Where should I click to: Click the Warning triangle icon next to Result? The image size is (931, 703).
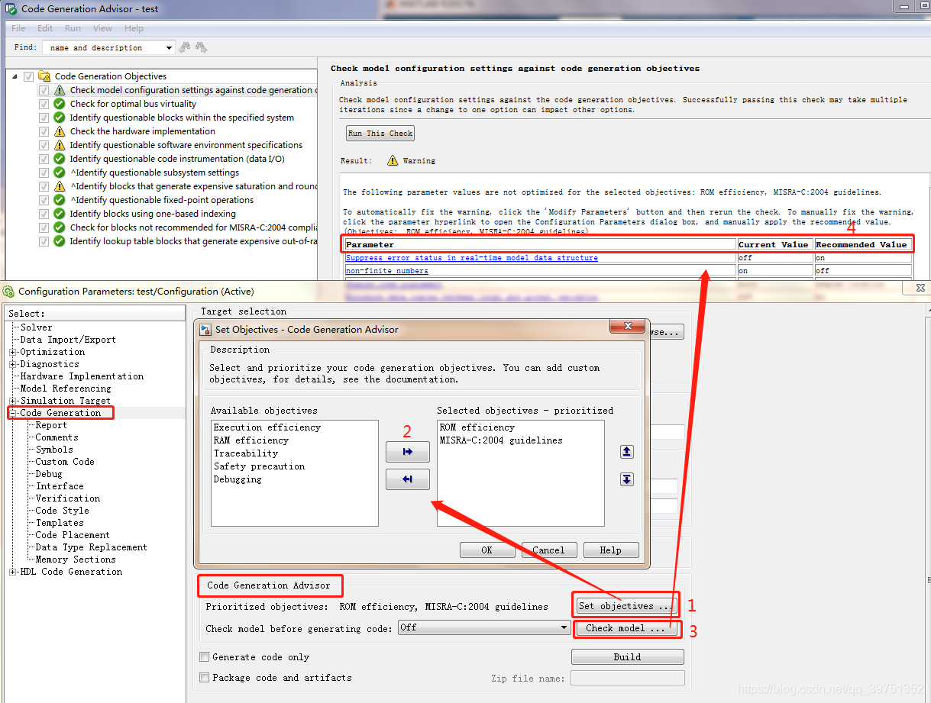392,161
